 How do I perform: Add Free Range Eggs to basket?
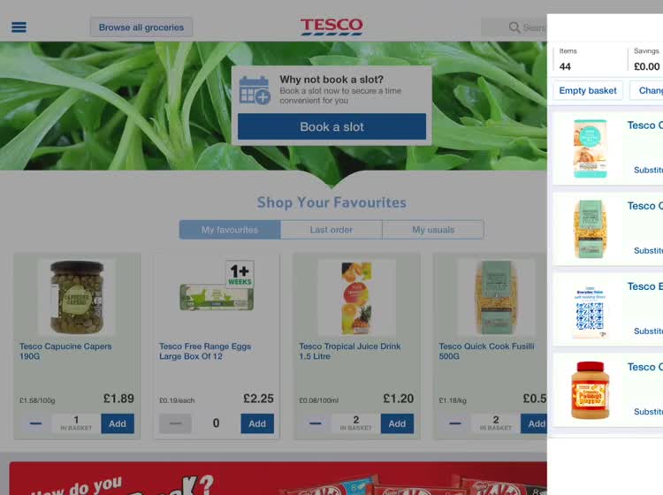(257, 423)
